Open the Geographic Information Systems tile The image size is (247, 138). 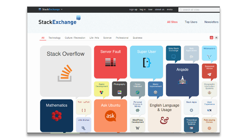(209, 89)
